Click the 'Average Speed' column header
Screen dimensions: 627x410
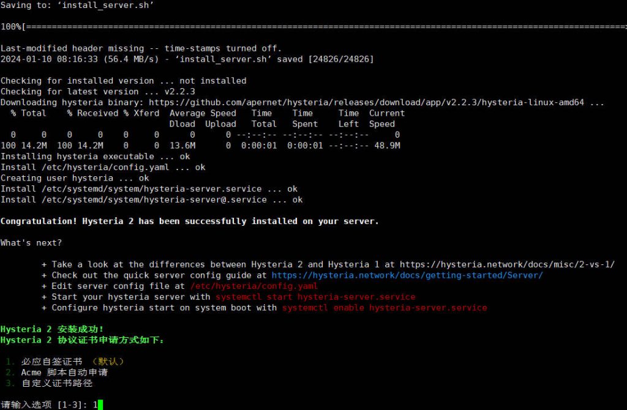tap(203, 113)
